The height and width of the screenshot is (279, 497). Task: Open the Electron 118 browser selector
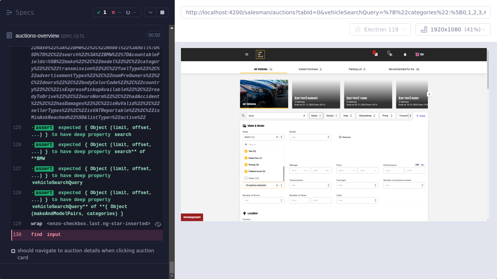pyautogui.click(x=380, y=29)
